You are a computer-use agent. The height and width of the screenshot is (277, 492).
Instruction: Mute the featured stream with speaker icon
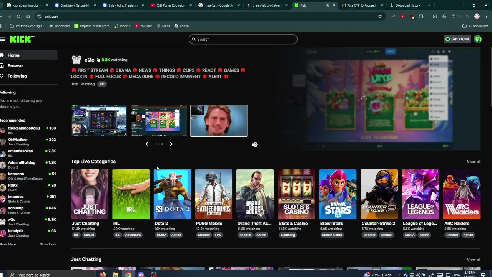pos(254,145)
